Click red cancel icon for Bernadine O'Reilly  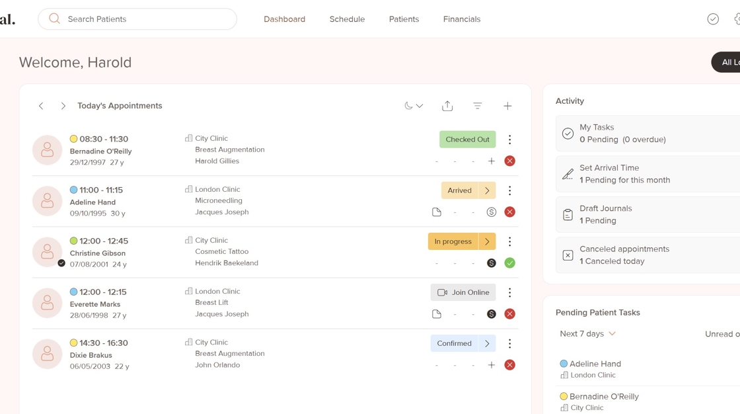point(509,161)
